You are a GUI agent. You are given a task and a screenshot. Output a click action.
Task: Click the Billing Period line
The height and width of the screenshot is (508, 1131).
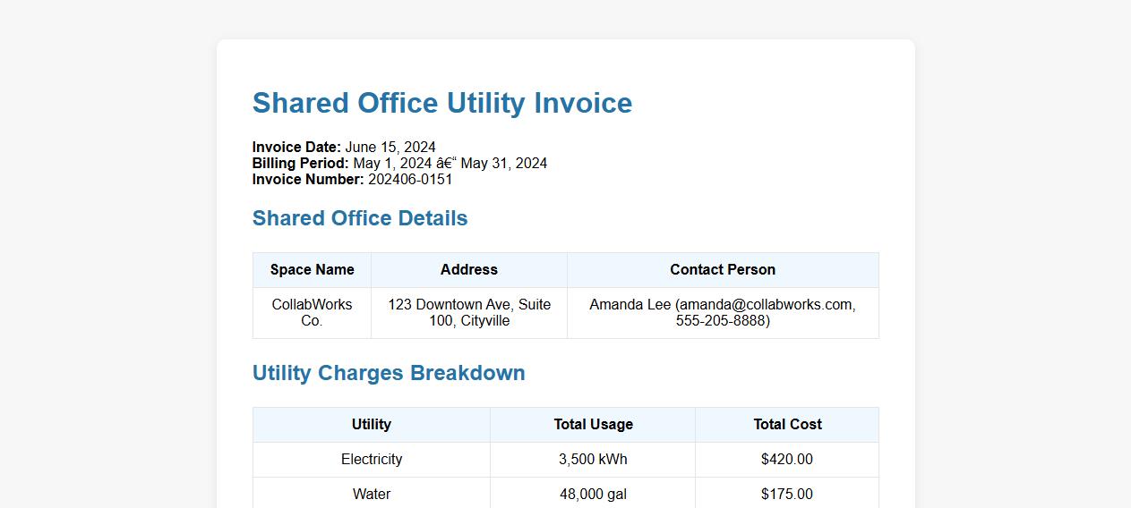tap(399, 163)
